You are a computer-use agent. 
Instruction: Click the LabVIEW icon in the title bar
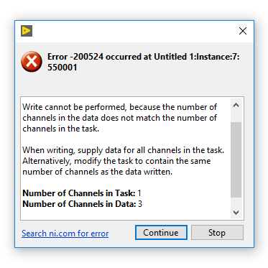coord(27,31)
